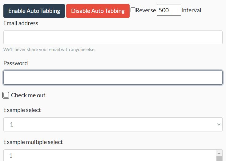Click the multiple select scrollbar up arrow
Viewport: 226px width, 161px height.
(219, 153)
